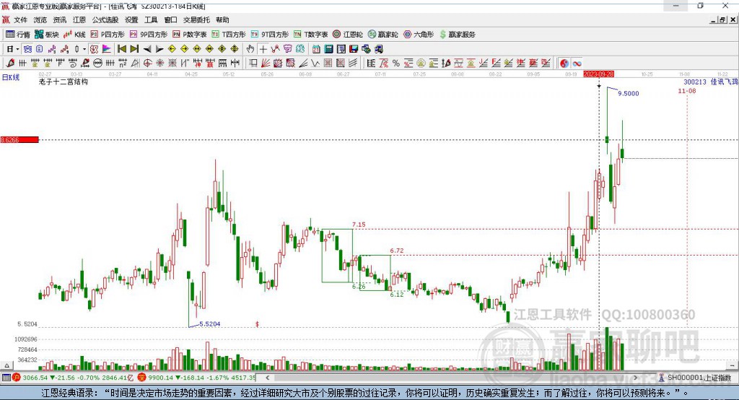
Task: Open 赢家服务 with dollar icon
Action: coord(457,35)
